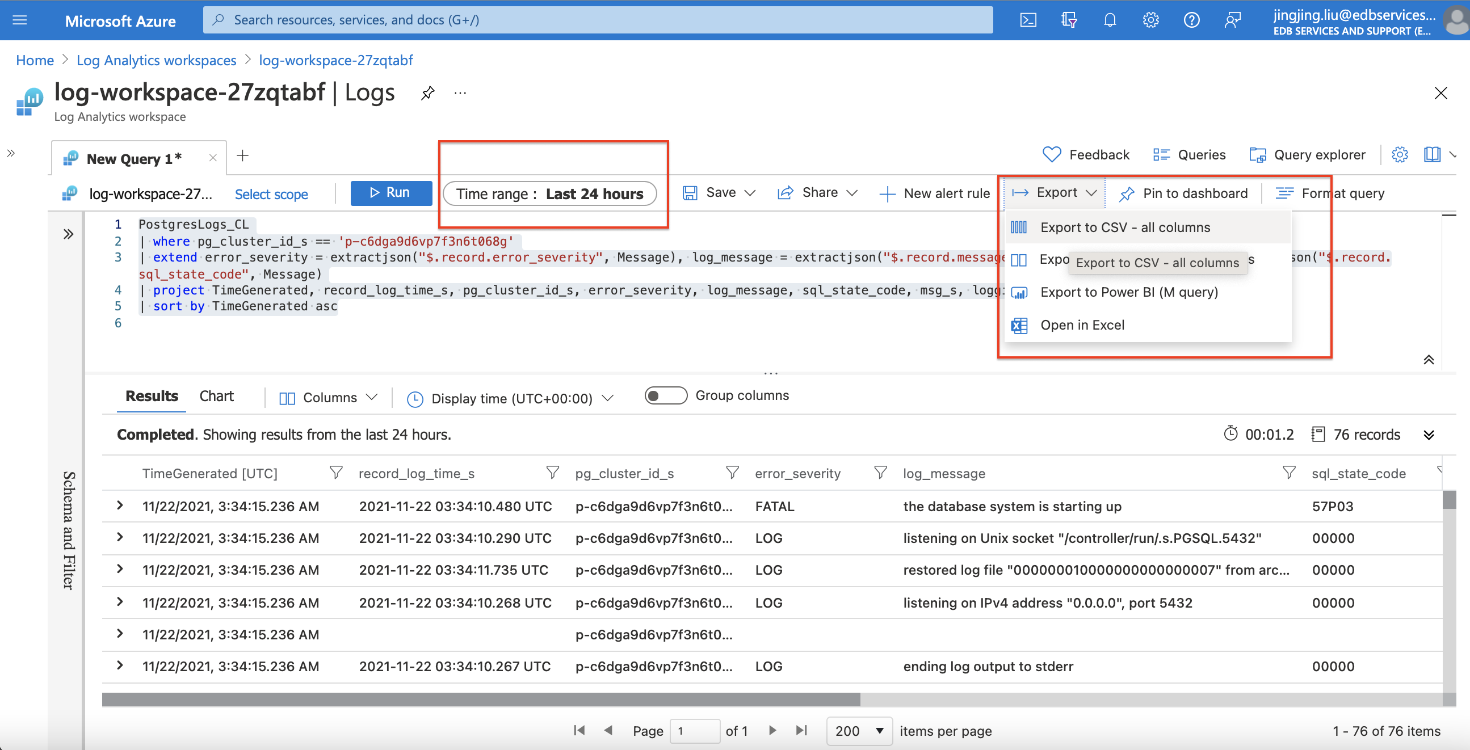Open the Queries panel
The width and height of the screenshot is (1470, 750).
point(1188,154)
